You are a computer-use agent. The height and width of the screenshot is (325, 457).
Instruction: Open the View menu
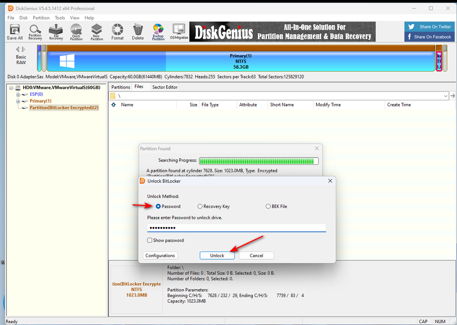pos(75,18)
